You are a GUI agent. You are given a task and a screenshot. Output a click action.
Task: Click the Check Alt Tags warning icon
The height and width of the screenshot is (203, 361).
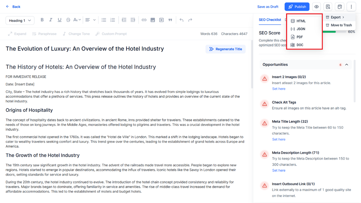tap(265, 104)
